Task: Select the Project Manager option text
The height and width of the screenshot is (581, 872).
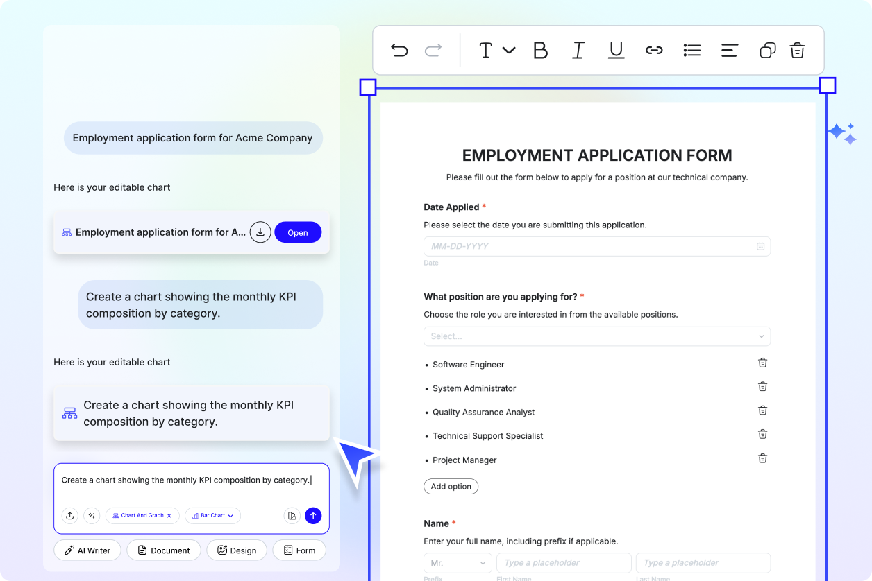Action: (464, 460)
